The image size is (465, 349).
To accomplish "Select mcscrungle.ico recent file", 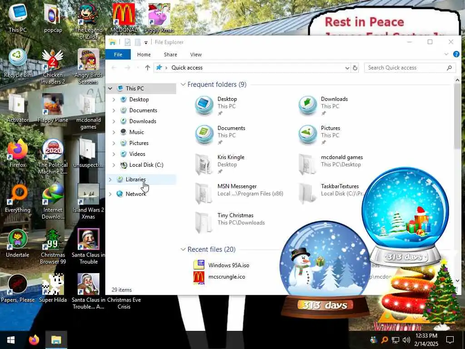I will pyautogui.click(x=227, y=277).
